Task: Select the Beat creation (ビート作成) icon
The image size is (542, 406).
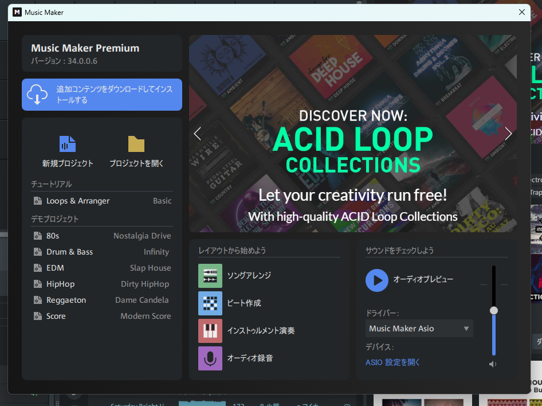Action: pyautogui.click(x=210, y=303)
